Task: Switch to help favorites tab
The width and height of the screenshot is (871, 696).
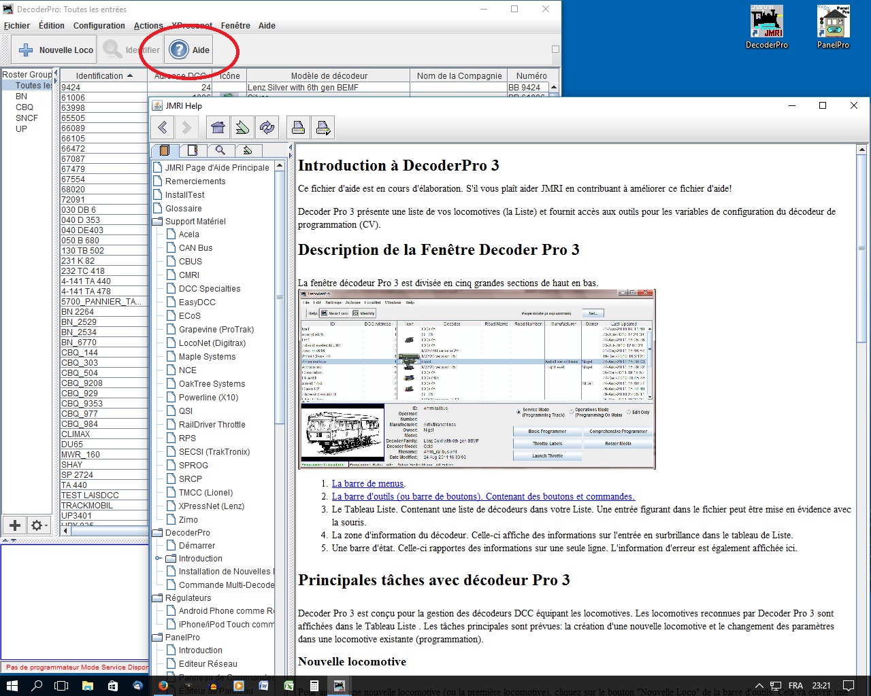Action: point(248,150)
